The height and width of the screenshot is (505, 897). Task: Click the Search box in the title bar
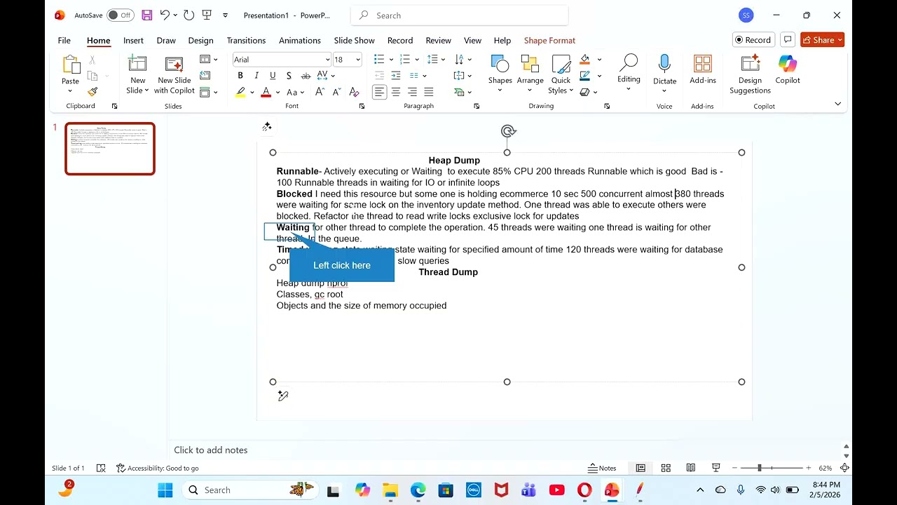(460, 15)
